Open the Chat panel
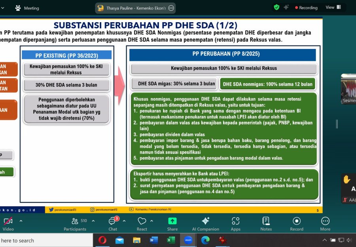The width and height of the screenshot is (356, 247). [x=113, y=224]
